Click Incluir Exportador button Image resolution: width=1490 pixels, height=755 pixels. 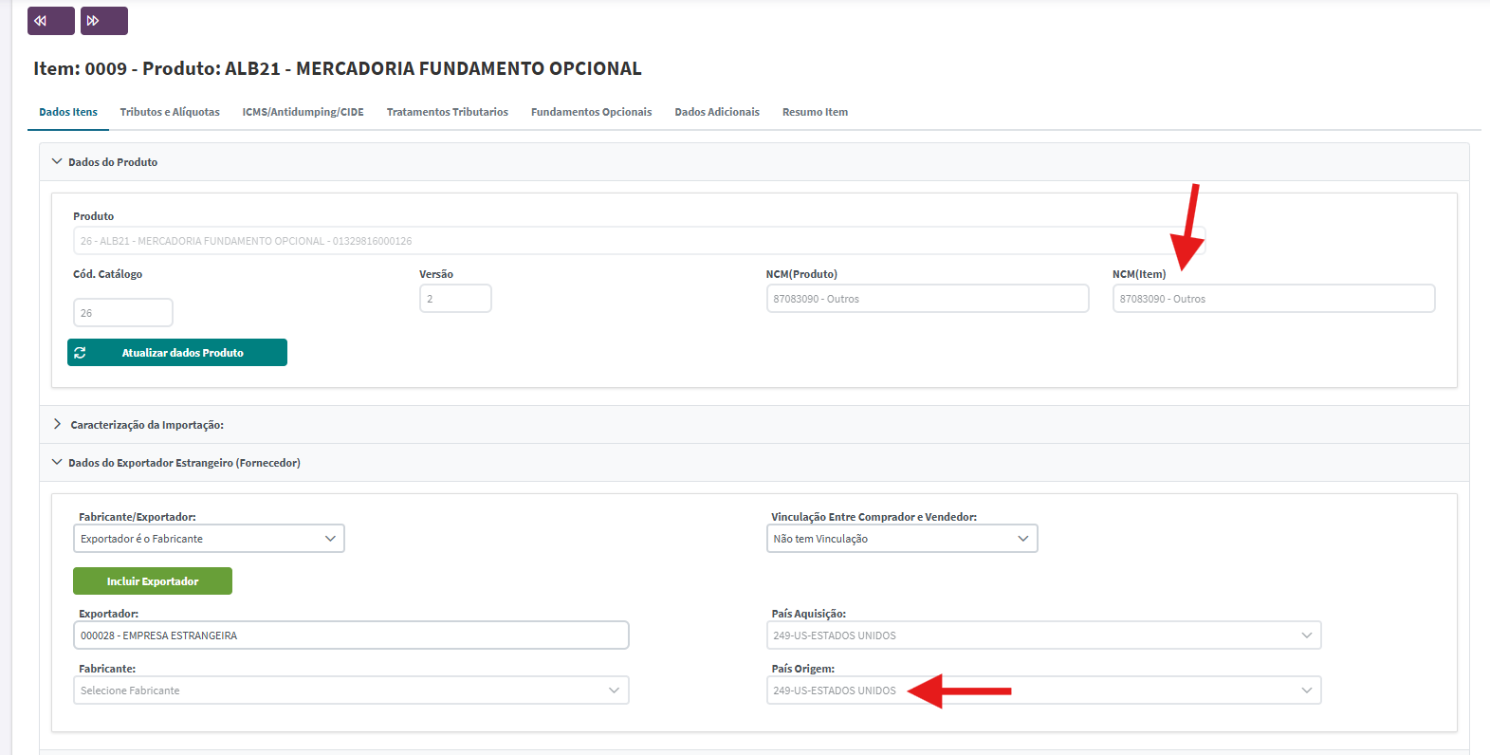point(153,581)
